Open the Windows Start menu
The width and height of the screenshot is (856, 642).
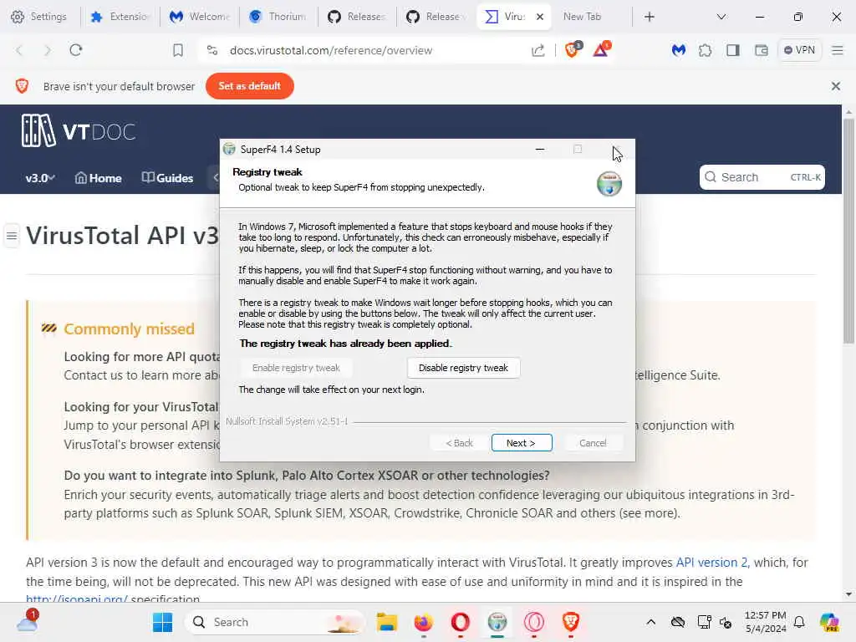163,622
